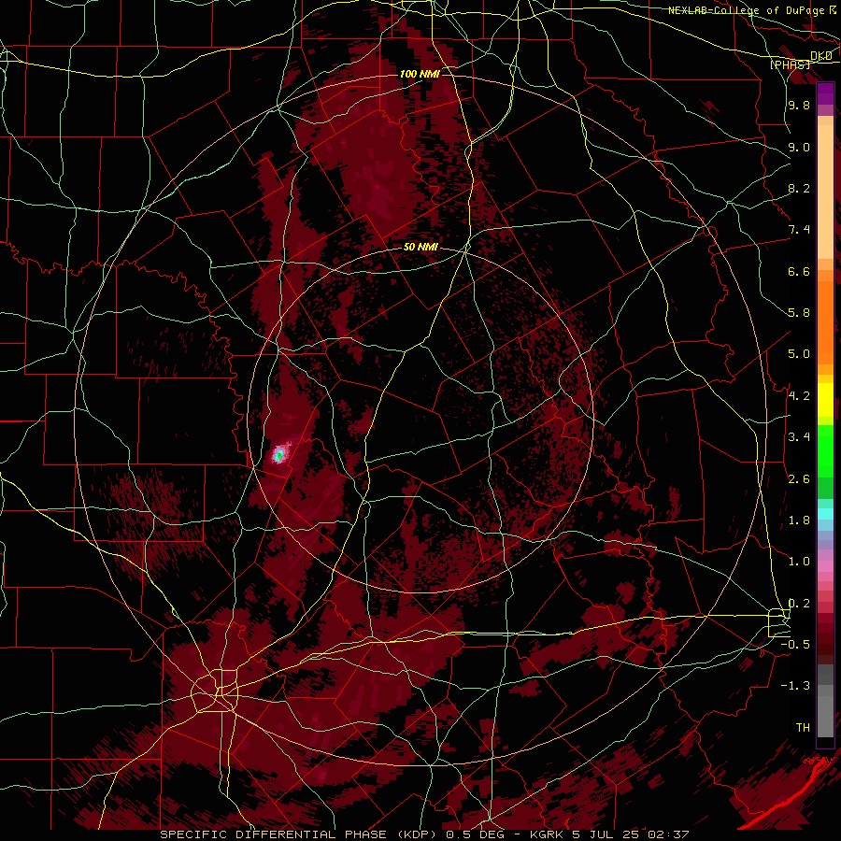Viewport: 841px width, 841px height.
Task: Click the 5.8 scale value
Action: tap(799, 313)
